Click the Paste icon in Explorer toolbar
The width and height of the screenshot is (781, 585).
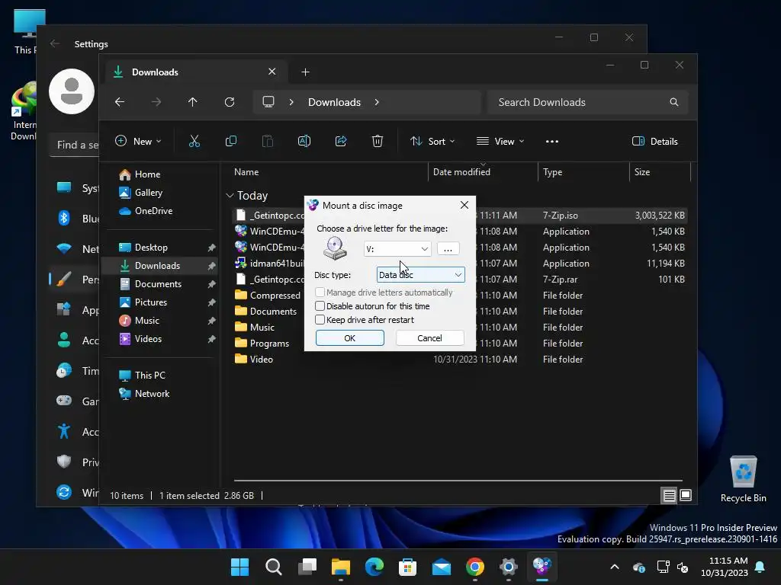268,141
